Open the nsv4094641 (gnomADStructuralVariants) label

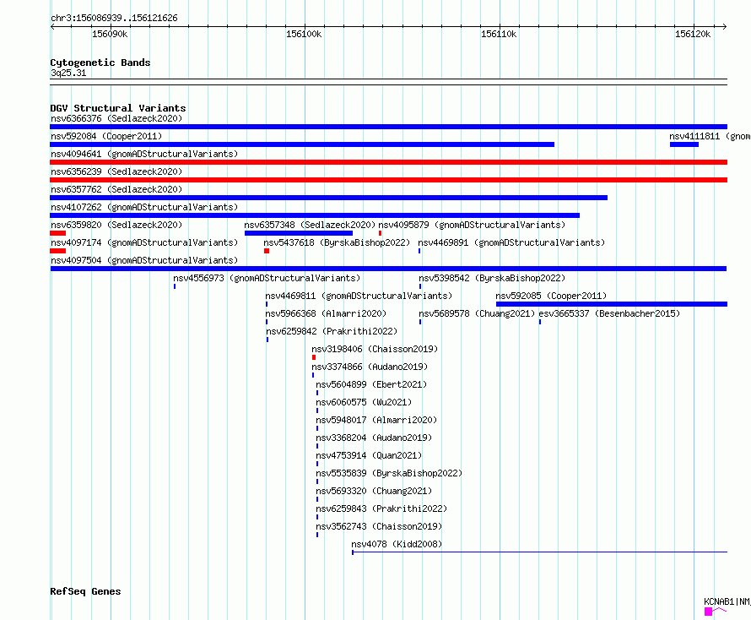144,154
